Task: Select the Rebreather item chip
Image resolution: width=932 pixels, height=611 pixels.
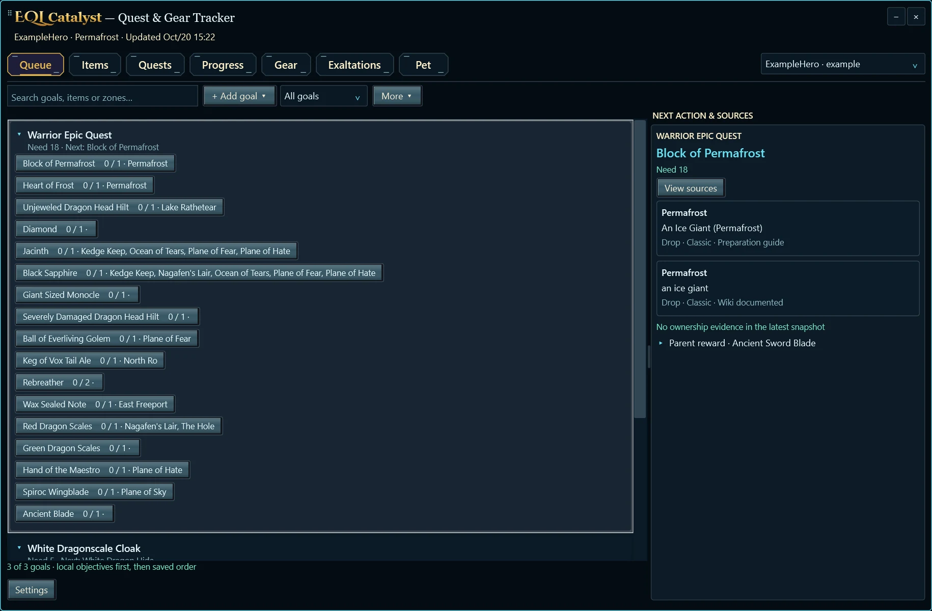Action: pyautogui.click(x=59, y=382)
